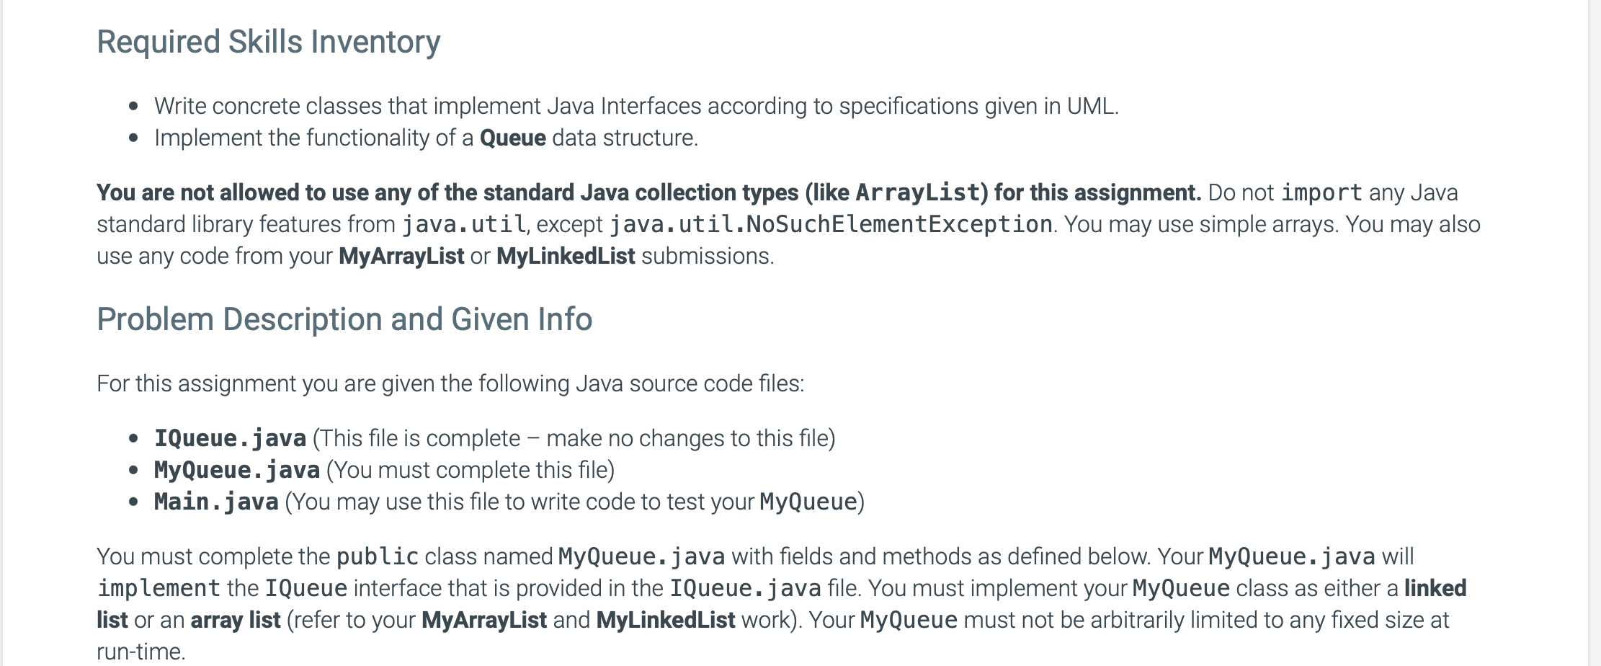
Task: Click the text run-time at the bottom
Action: [141, 652]
